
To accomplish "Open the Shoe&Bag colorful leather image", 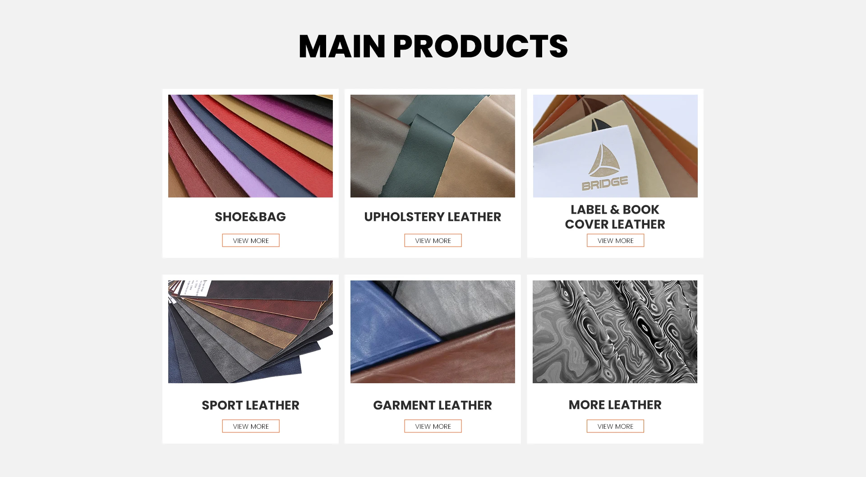I will click(250, 146).
